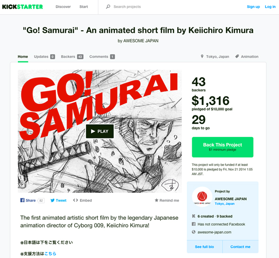Click the Twitter Tweet bird icon
This screenshot has width=279, height=258.
coord(52,200)
